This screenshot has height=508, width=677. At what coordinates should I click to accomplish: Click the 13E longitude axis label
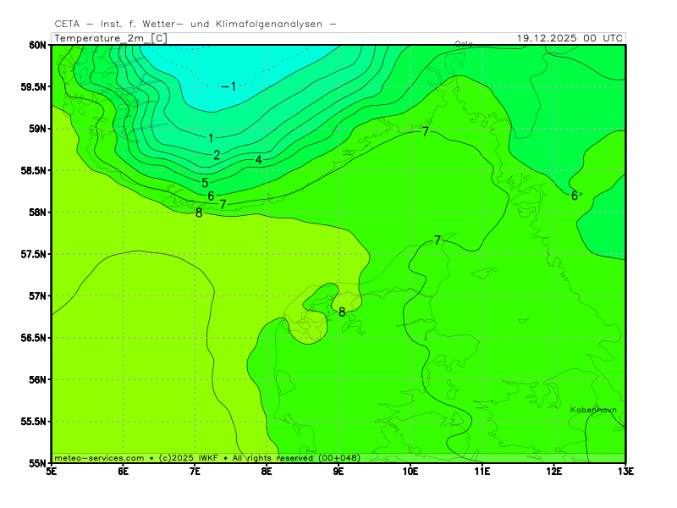click(625, 471)
